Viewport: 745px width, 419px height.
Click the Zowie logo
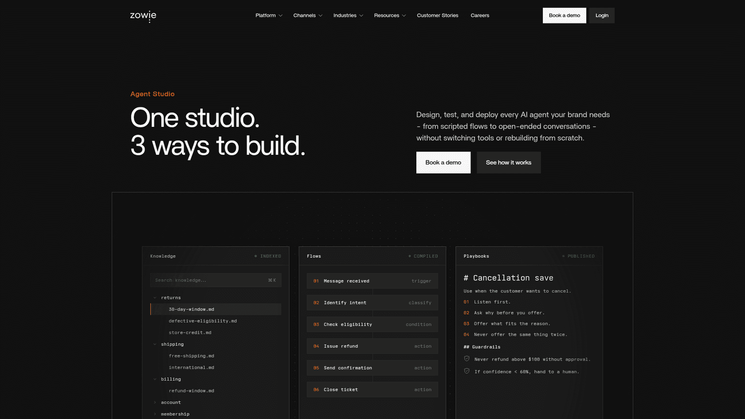(x=143, y=16)
